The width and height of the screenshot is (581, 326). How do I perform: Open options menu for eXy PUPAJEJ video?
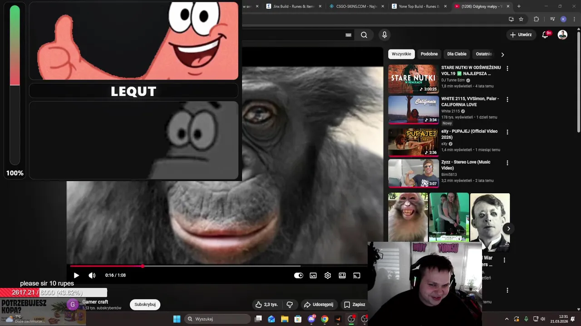(x=507, y=132)
